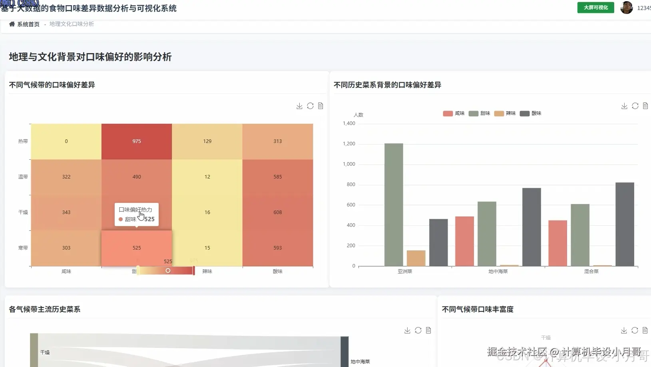Click the 温带 酸味 heatmap cell 585

pyautogui.click(x=278, y=177)
